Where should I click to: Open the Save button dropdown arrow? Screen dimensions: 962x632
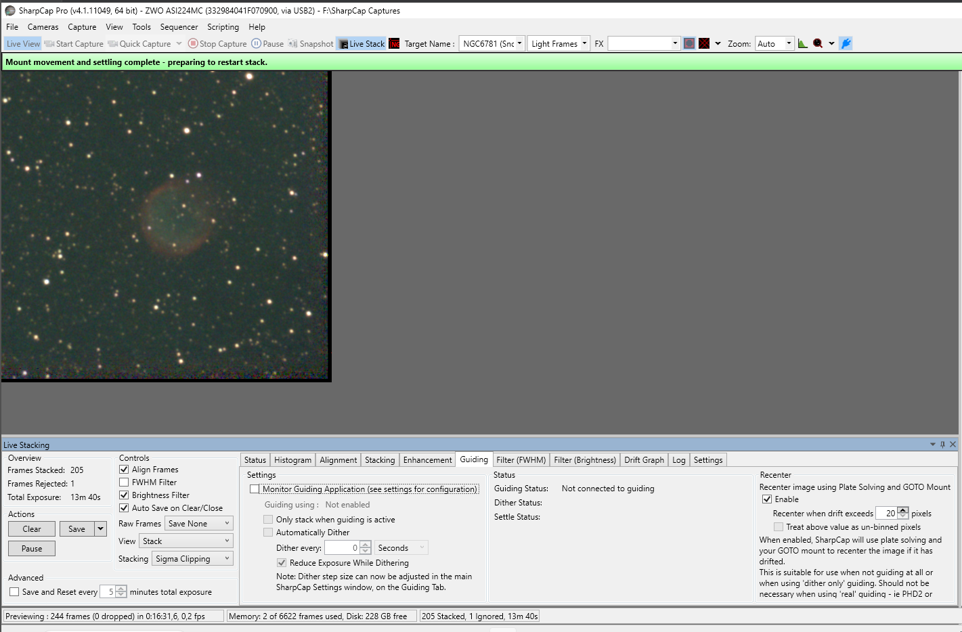click(x=101, y=528)
